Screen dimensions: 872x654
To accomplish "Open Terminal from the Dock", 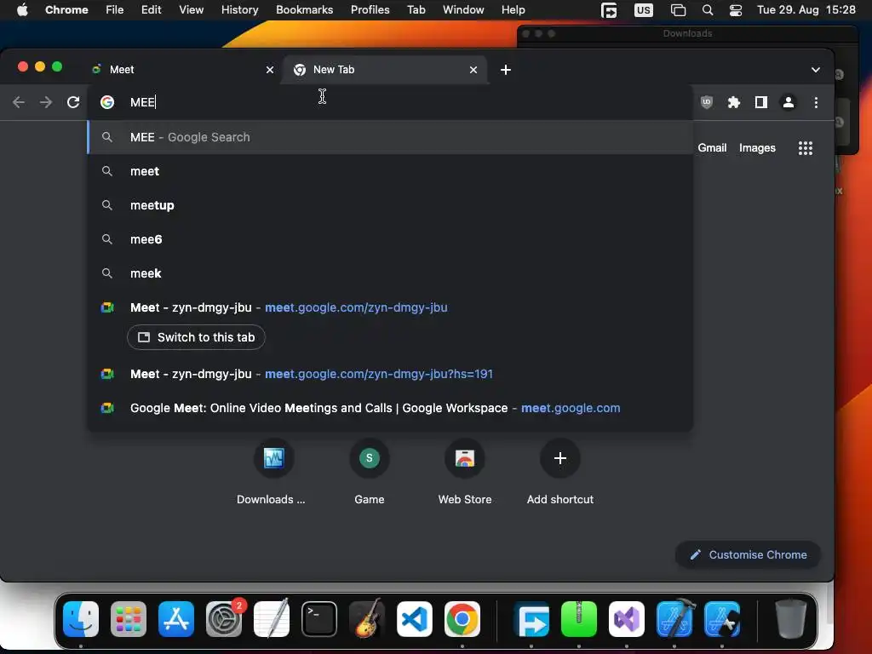I will [x=319, y=619].
